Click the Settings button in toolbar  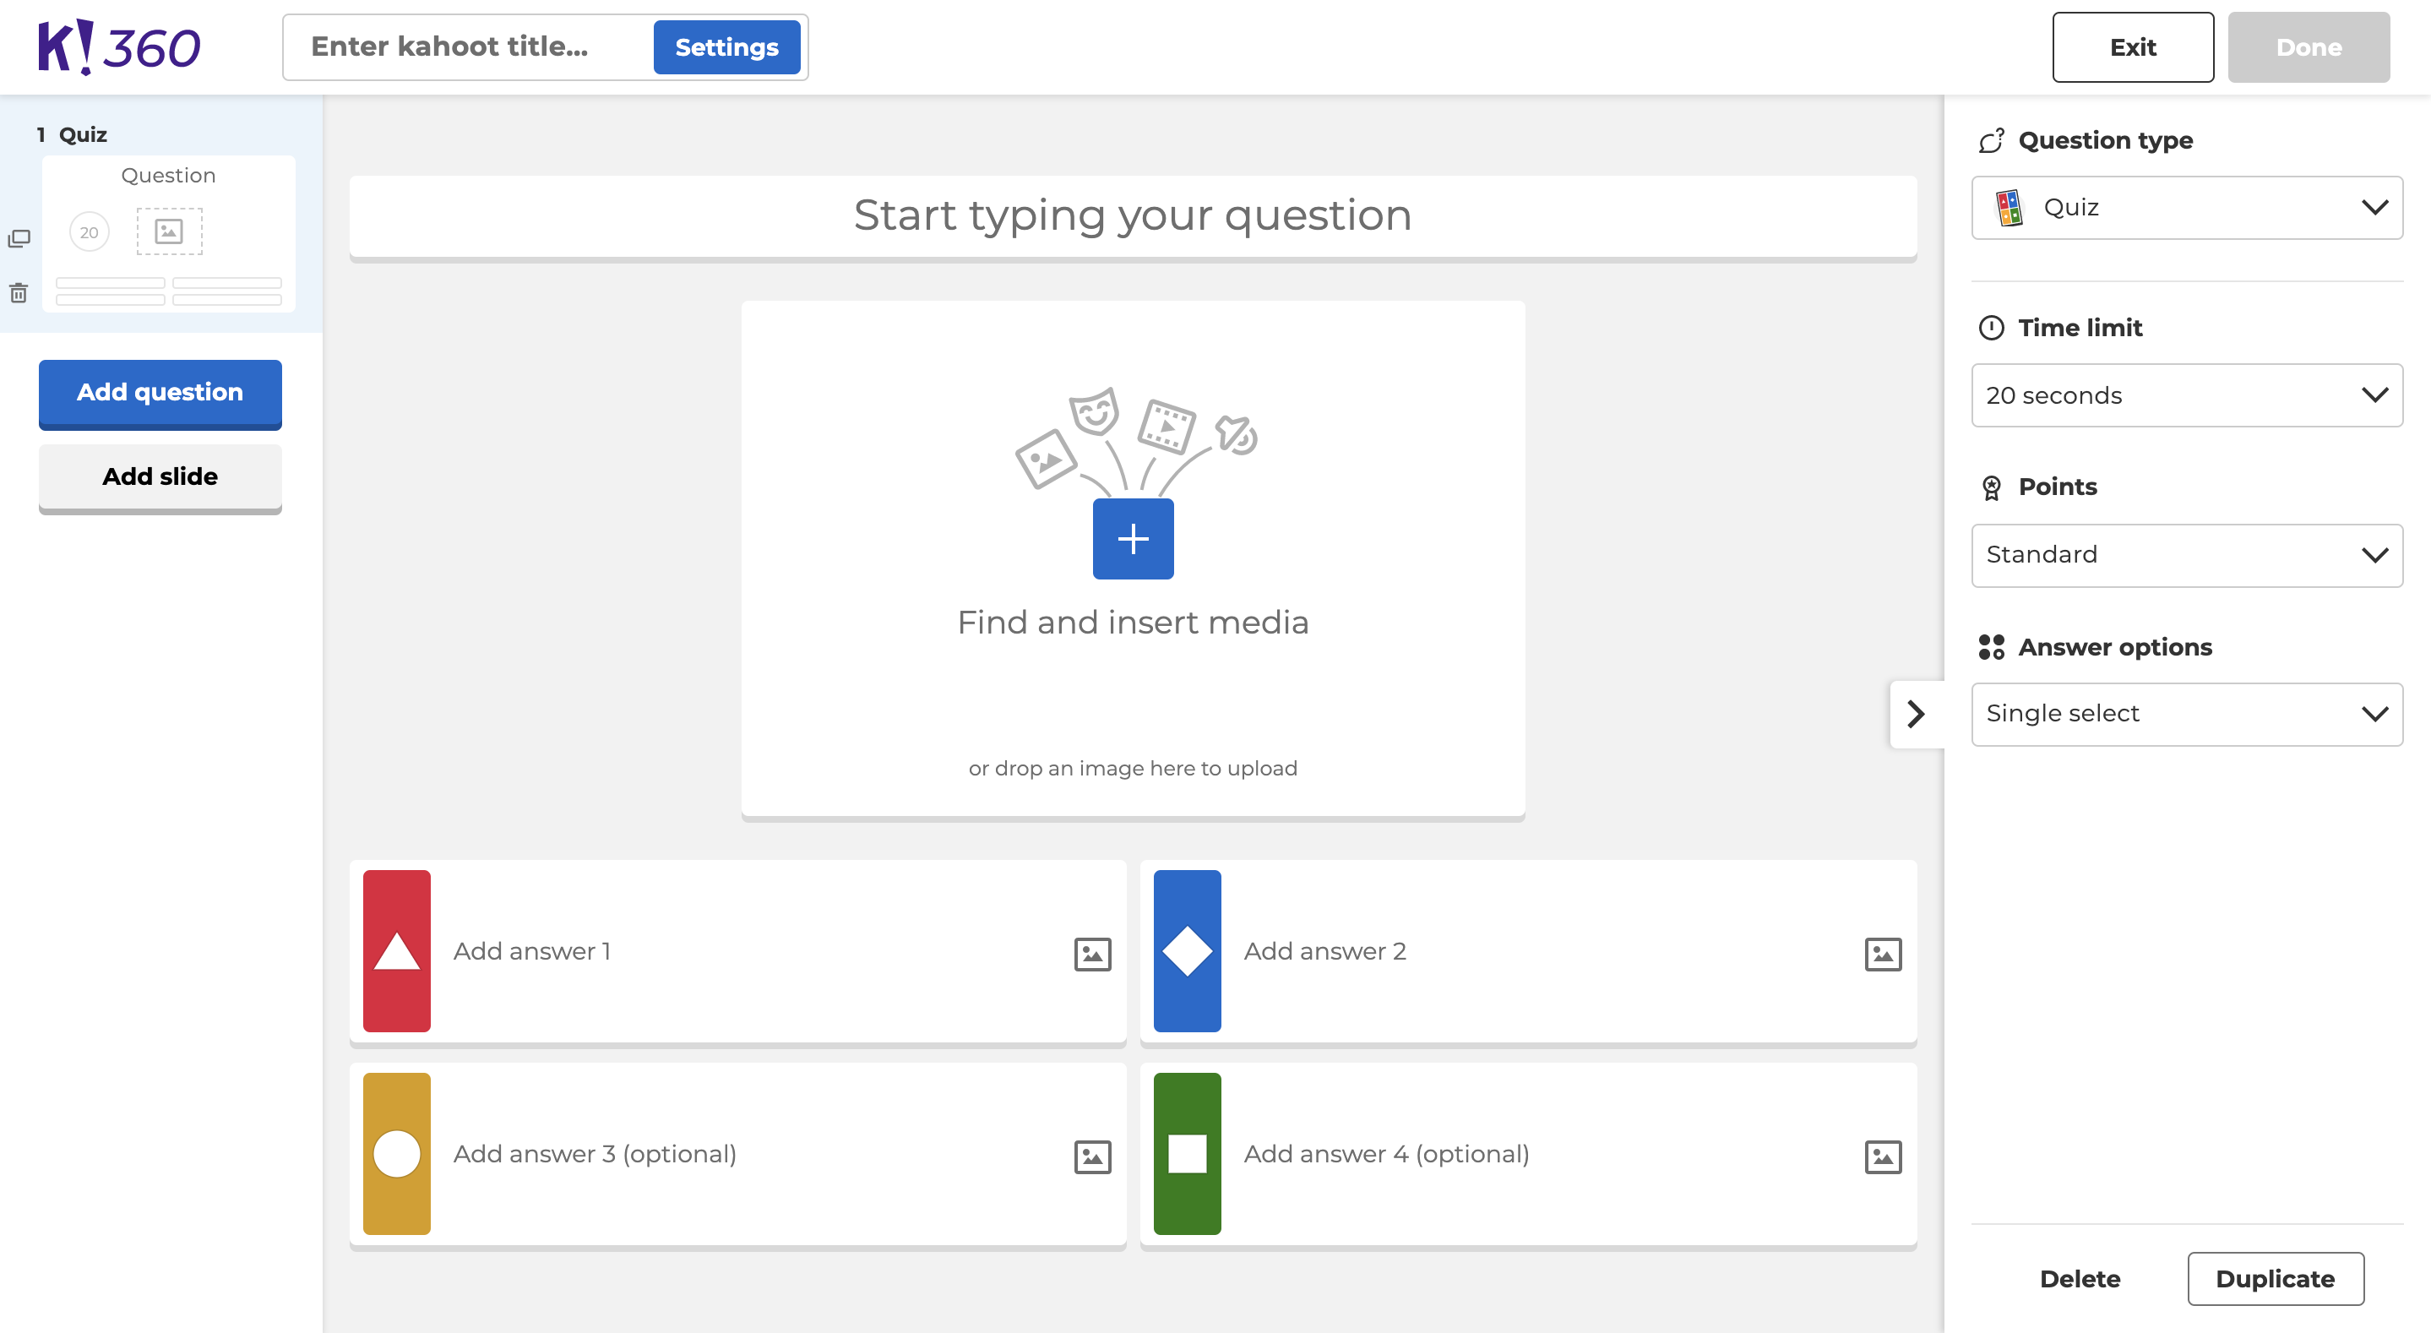[727, 46]
